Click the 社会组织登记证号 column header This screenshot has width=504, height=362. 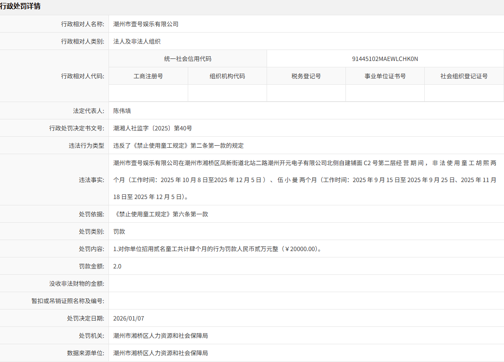tap(464, 76)
